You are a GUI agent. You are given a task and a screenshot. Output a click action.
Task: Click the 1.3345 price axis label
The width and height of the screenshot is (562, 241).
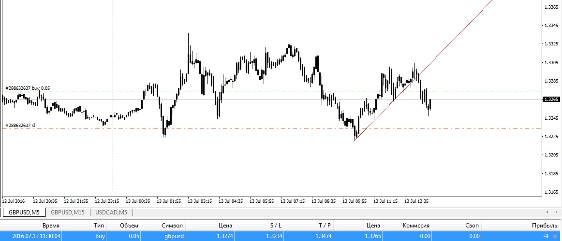click(552, 26)
